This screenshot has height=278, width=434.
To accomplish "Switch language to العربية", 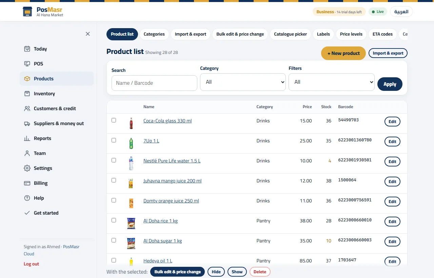I will click(x=401, y=12).
